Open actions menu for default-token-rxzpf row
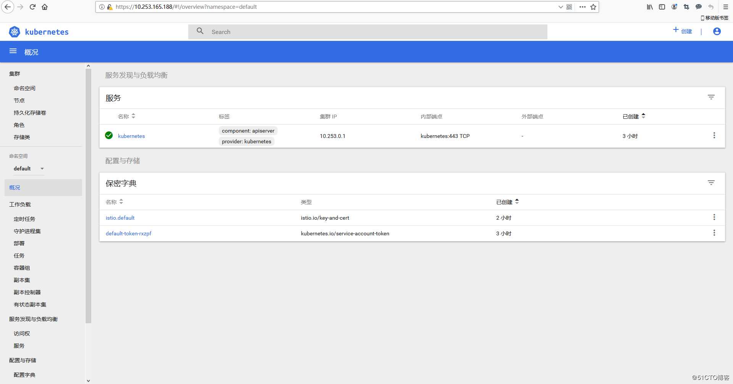Viewport: 733px width, 384px height. pos(714,233)
